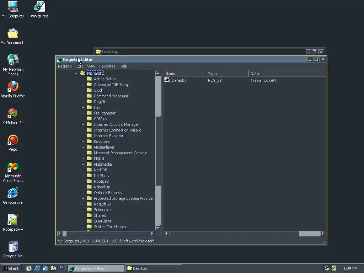Click the Data column header
The height and width of the screenshot is (273, 364).
tap(287, 73)
